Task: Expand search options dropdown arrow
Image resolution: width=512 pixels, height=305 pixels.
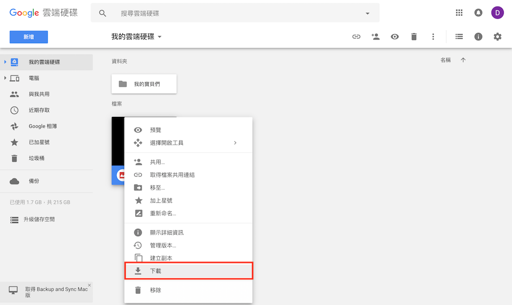Action: click(367, 13)
